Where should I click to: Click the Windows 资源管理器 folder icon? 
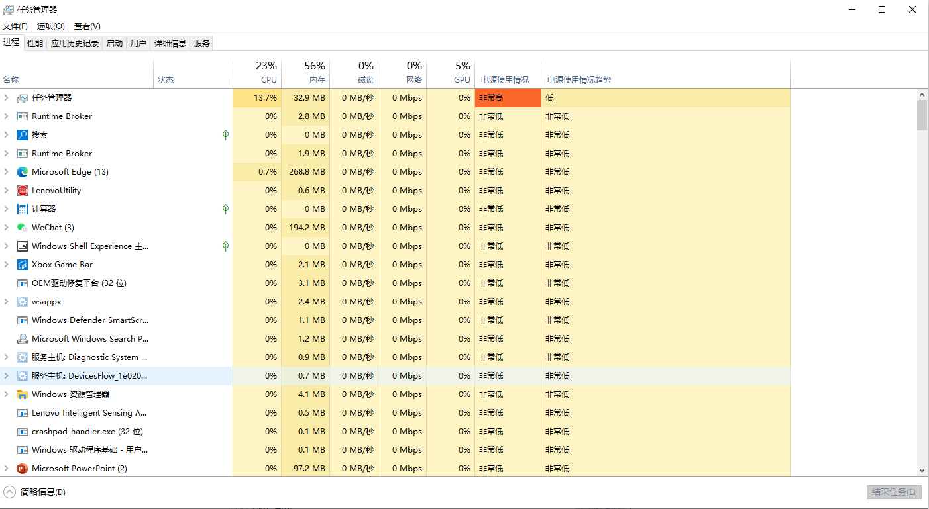pyautogui.click(x=23, y=394)
